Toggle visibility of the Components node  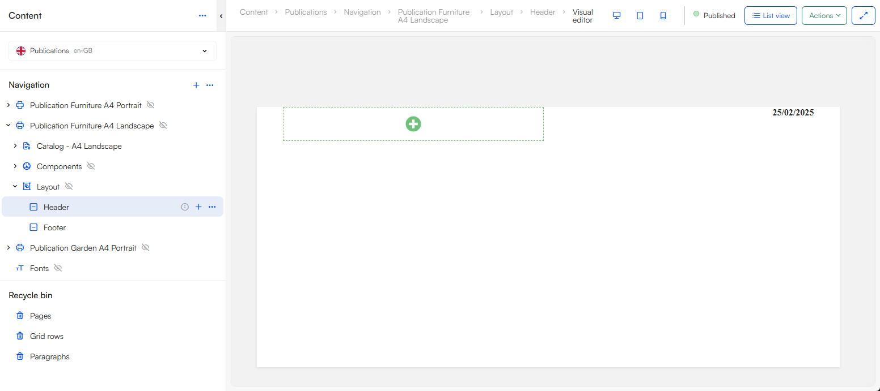coord(91,166)
